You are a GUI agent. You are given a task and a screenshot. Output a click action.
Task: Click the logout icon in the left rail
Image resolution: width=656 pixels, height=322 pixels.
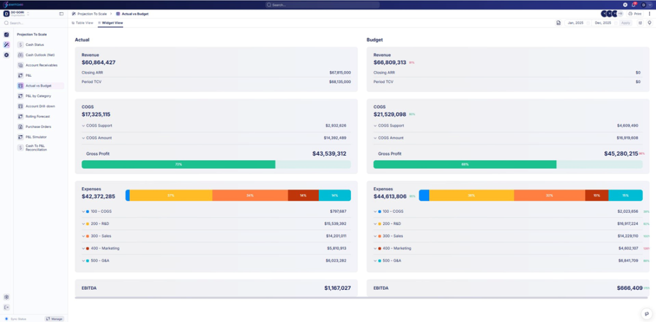(6, 307)
